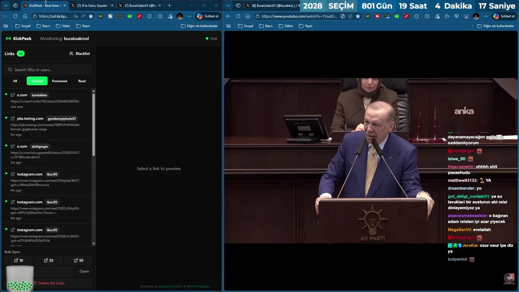Click Delete All Links
The height and width of the screenshot is (292, 519).
pos(49,283)
